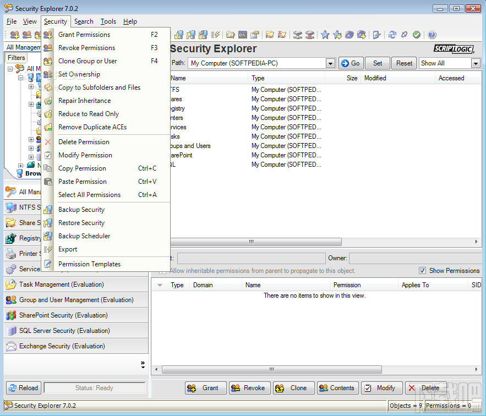The height and width of the screenshot is (416, 486).
Task: Click the blue question mark help icon
Action: tap(432, 35)
